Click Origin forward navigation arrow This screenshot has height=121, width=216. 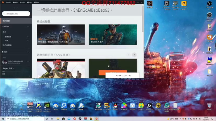(x=17, y=8)
